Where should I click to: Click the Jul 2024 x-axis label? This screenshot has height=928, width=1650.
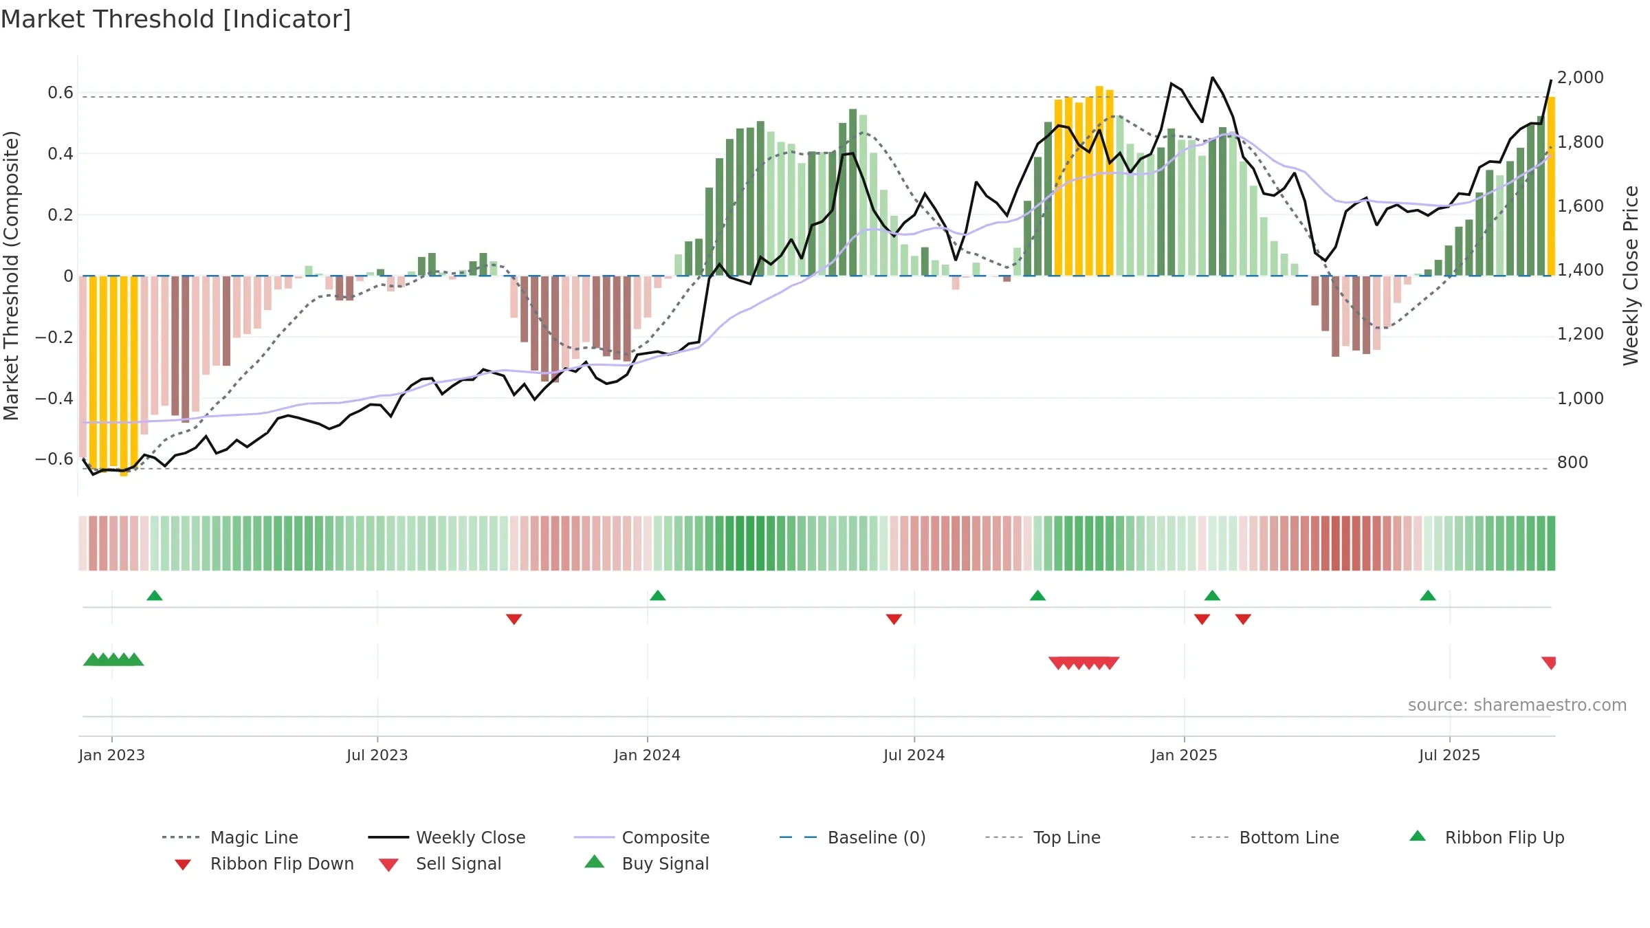(x=914, y=755)
